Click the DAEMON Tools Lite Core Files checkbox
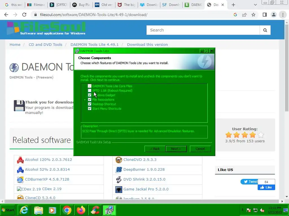Image resolution: width=289 pixels, height=216 pixels. coord(89,86)
